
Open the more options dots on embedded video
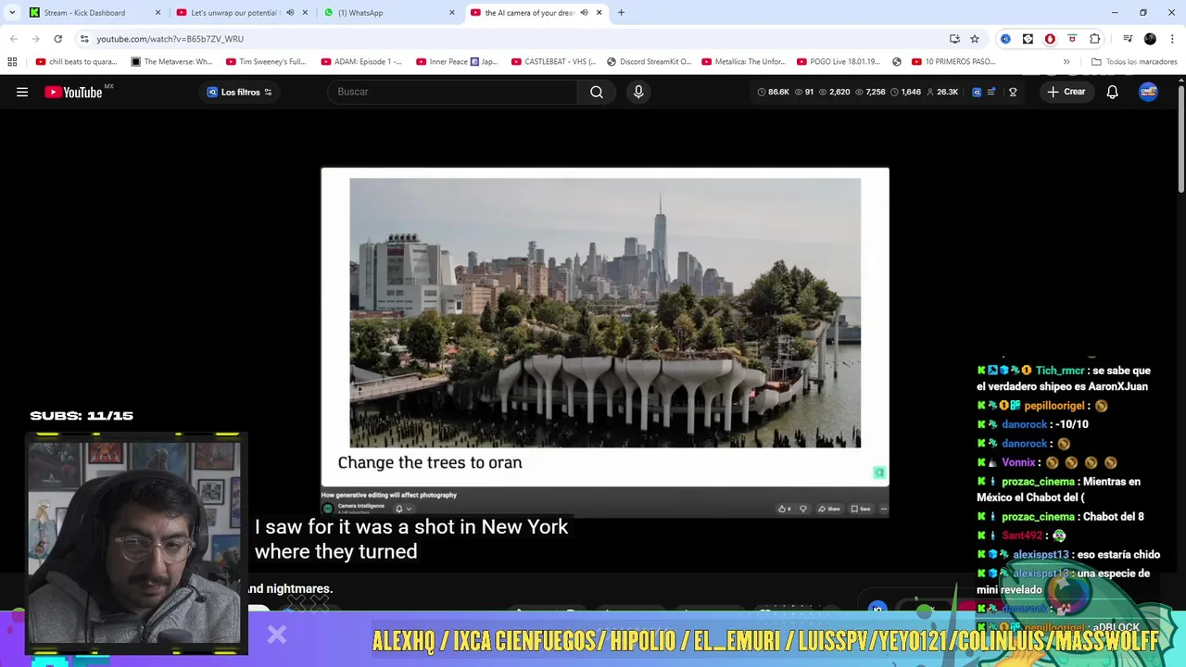(883, 509)
